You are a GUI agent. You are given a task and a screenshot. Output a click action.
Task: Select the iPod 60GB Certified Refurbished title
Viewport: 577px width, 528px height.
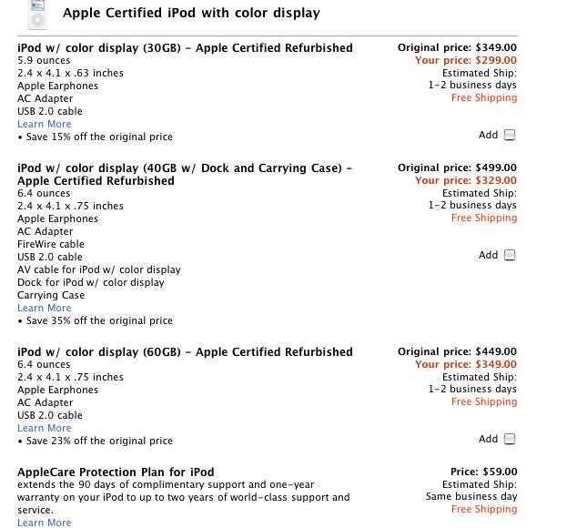(185, 351)
